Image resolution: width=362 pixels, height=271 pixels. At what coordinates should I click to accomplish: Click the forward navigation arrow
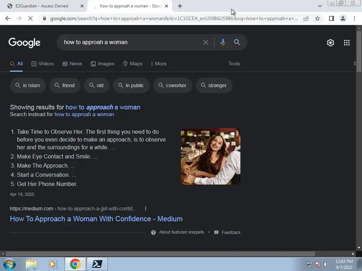tap(19, 18)
